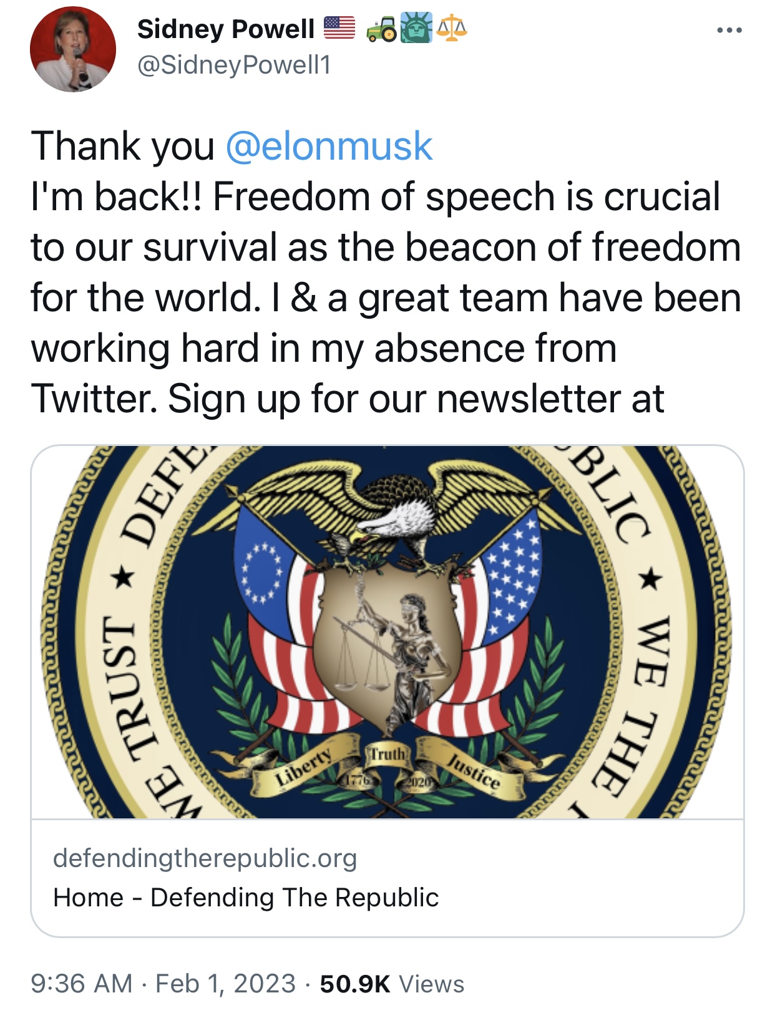Open Sidney Powell's profile picture

[73, 49]
